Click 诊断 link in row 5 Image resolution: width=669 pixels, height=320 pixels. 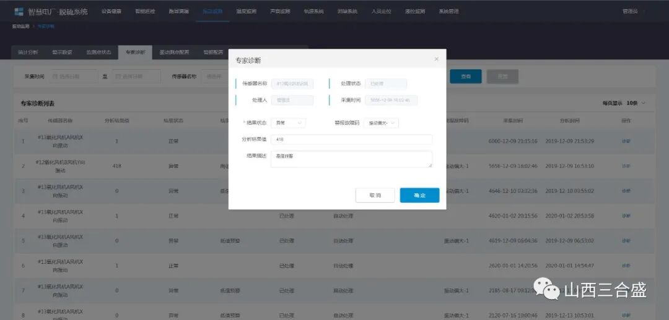pos(626,241)
